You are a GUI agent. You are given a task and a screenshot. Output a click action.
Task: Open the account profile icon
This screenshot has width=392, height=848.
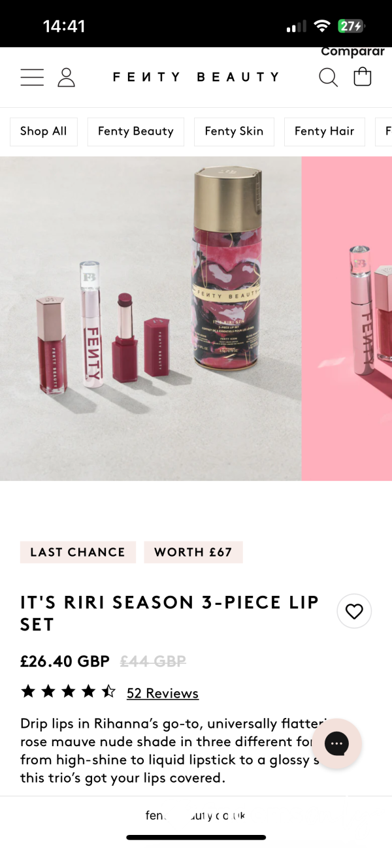(x=66, y=77)
